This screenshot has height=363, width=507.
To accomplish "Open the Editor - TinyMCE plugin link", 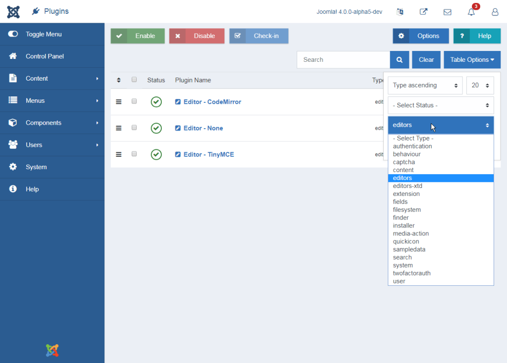I will pyautogui.click(x=208, y=154).
